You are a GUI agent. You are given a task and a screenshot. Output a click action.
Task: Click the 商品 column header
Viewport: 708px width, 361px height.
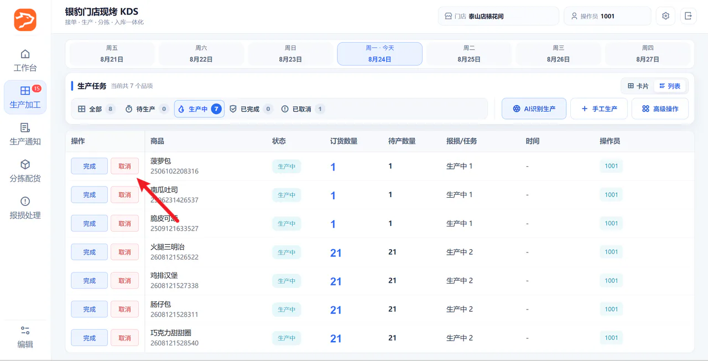tap(157, 141)
